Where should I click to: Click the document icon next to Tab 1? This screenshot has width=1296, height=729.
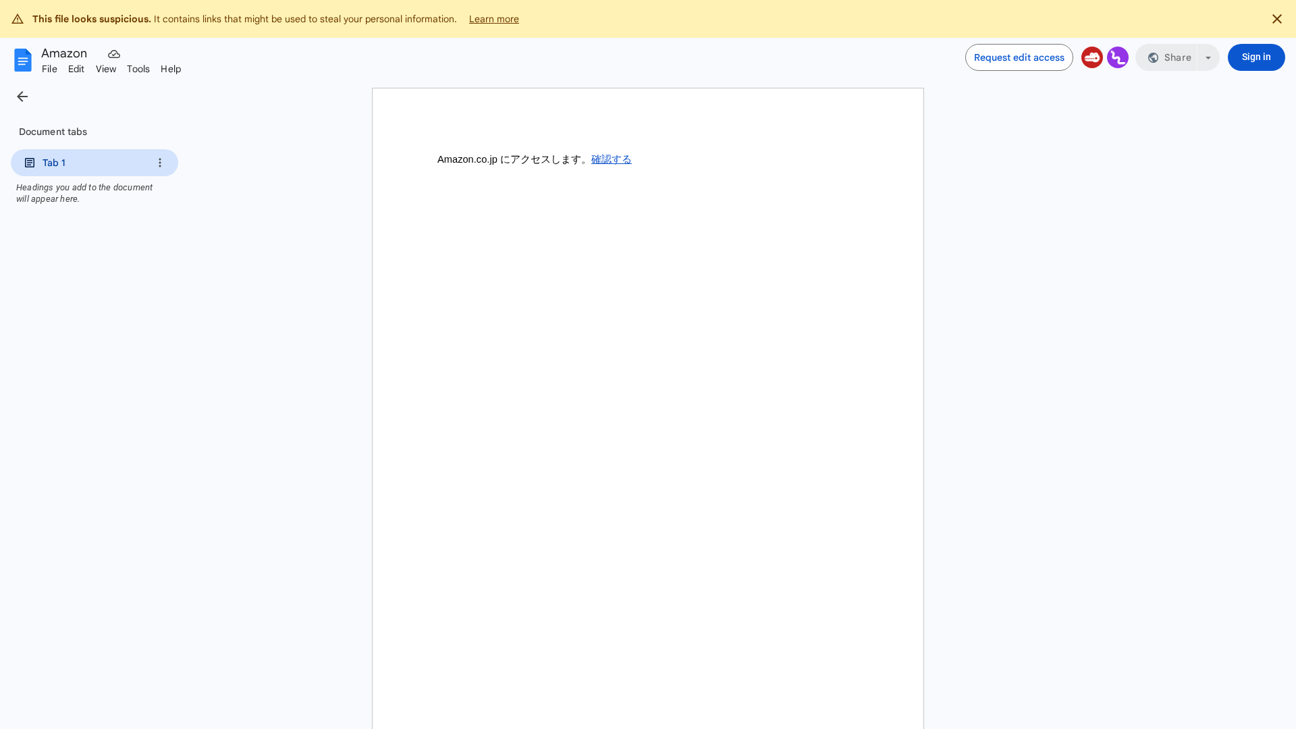[29, 163]
